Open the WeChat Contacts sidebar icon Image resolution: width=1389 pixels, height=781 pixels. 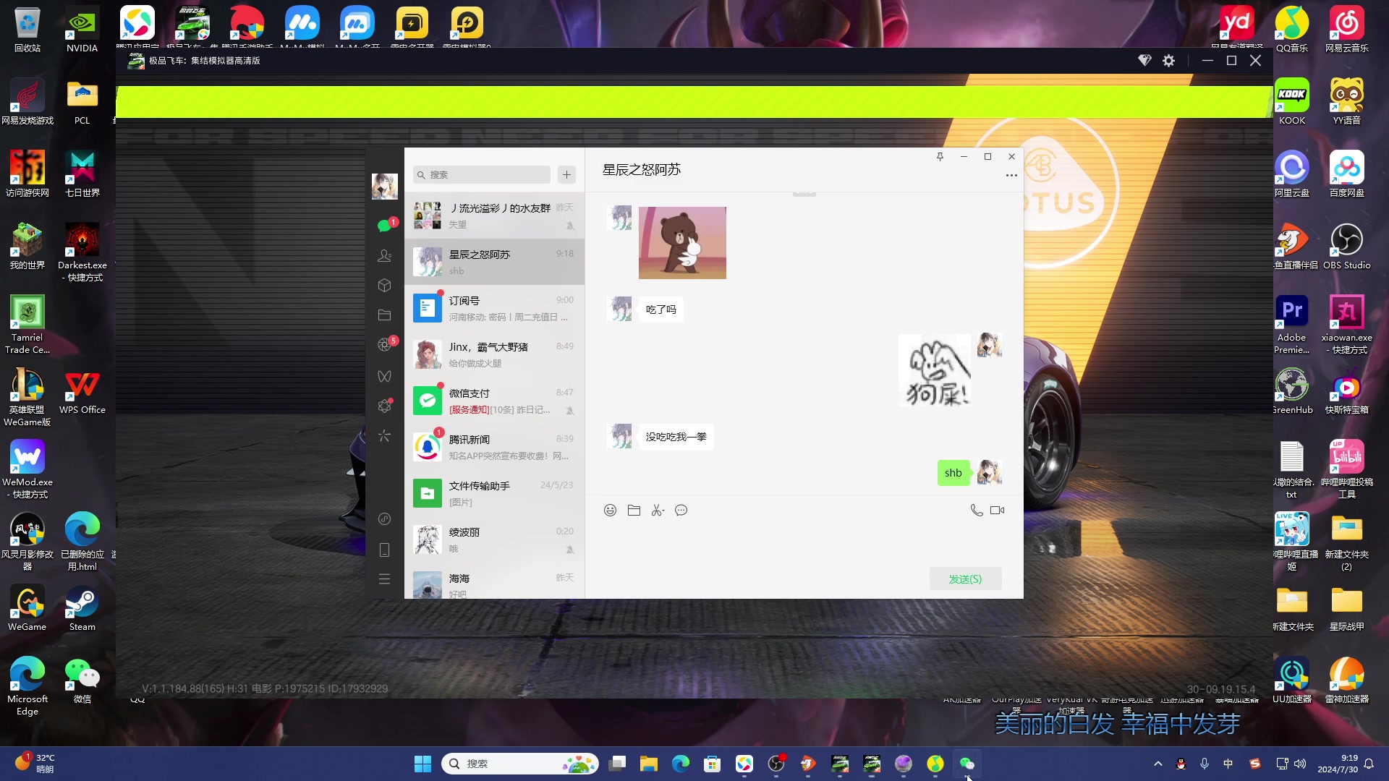[384, 255]
